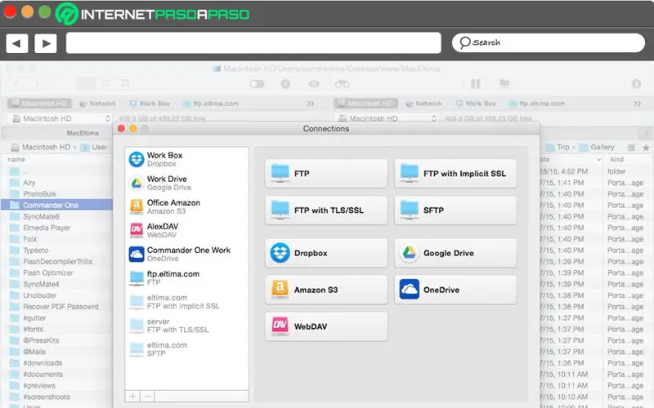
Task: Expand right pane tab overflow chevron
Action: pos(638,104)
